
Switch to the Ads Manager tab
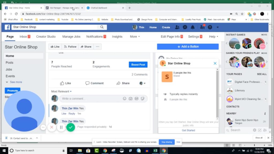[64, 8]
